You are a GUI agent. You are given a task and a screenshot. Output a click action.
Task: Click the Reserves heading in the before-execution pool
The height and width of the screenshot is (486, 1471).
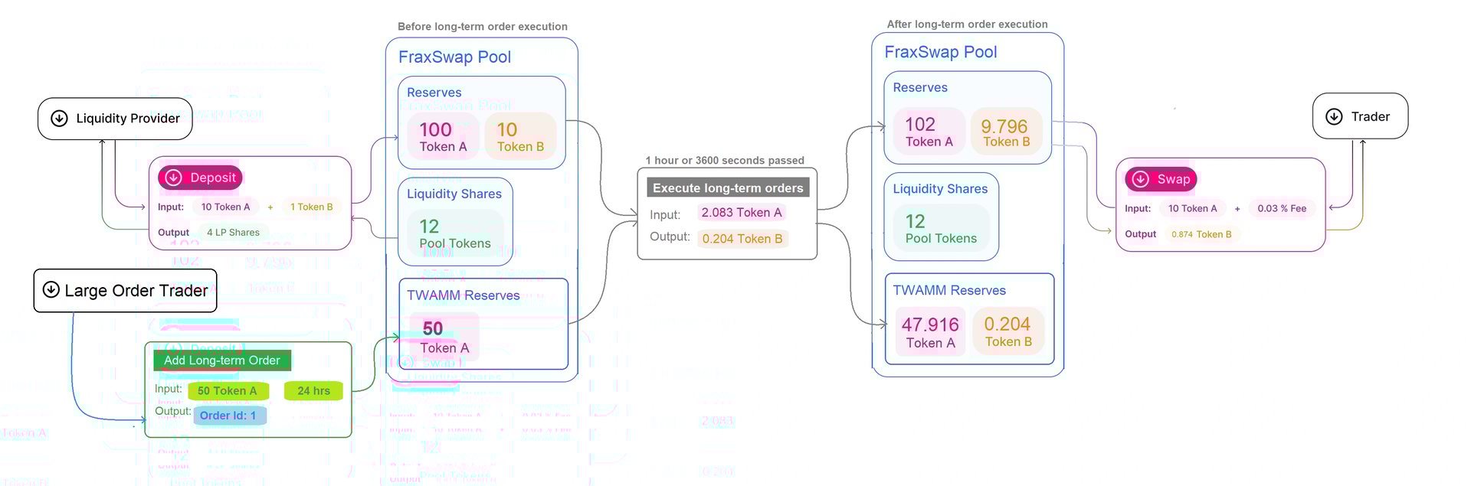[434, 92]
